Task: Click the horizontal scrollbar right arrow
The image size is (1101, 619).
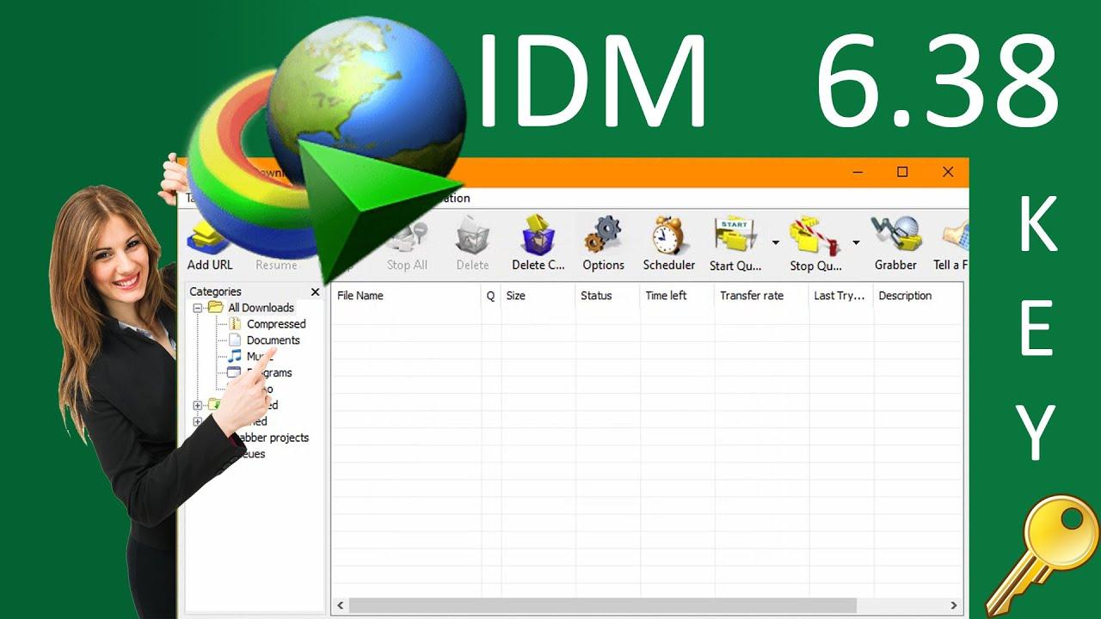Action: coord(953,605)
